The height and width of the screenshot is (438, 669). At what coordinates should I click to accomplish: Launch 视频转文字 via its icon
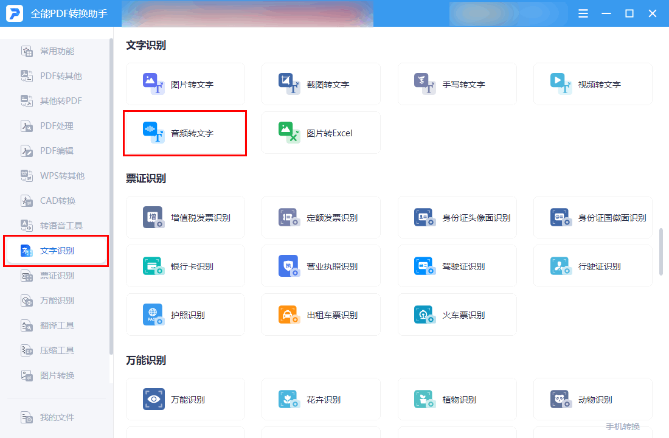[561, 84]
